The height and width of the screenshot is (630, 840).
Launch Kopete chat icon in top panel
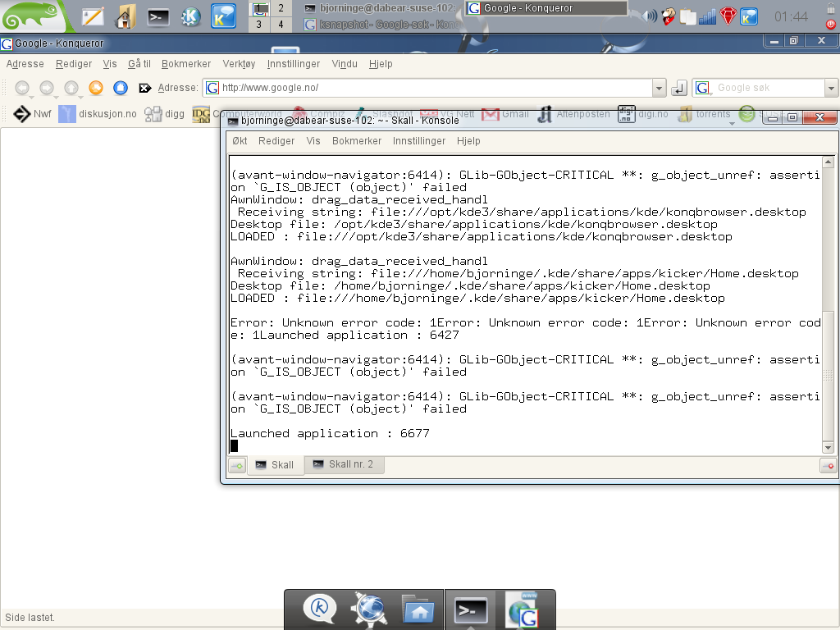click(223, 16)
